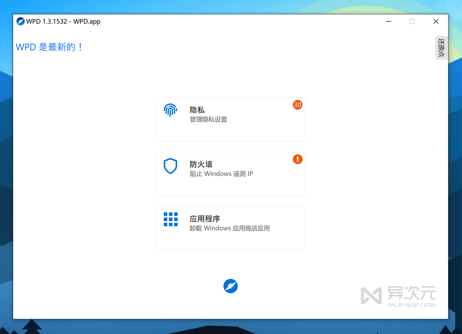Click the 'WPD 是最新的！' update status text
This screenshot has height=334, width=462.
tap(49, 47)
